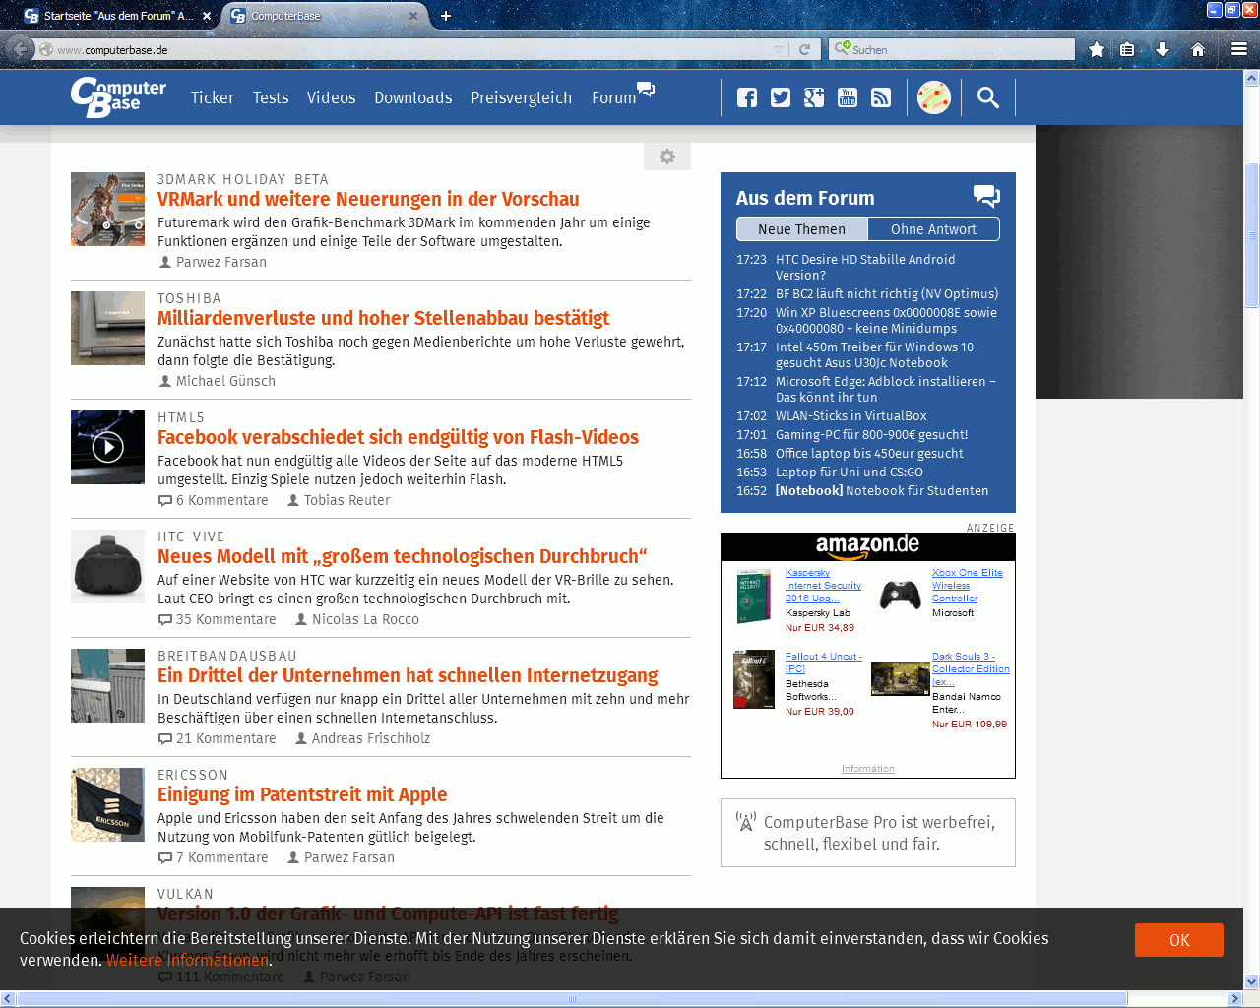Open search engine selector dropdown
Image resolution: width=1260 pixels, height=1008 pixels.
843,49
